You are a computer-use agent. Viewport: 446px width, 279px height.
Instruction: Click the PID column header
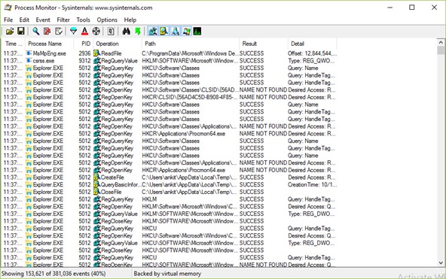click(x=84, y=44)
